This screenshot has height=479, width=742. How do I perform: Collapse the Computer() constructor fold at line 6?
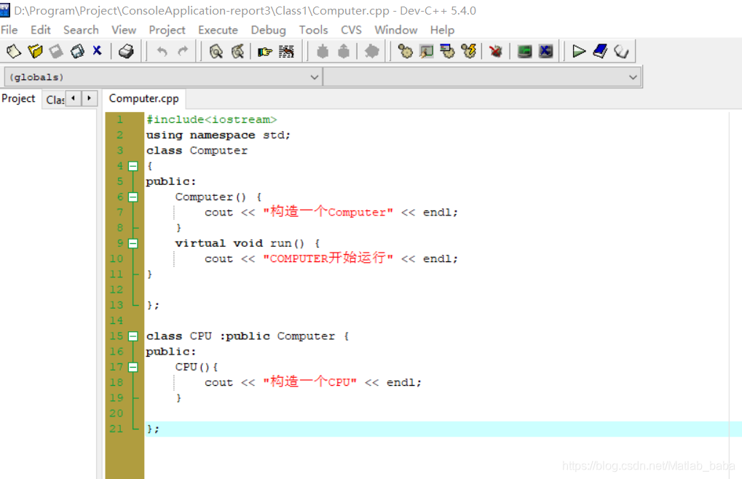click(133, 197)
